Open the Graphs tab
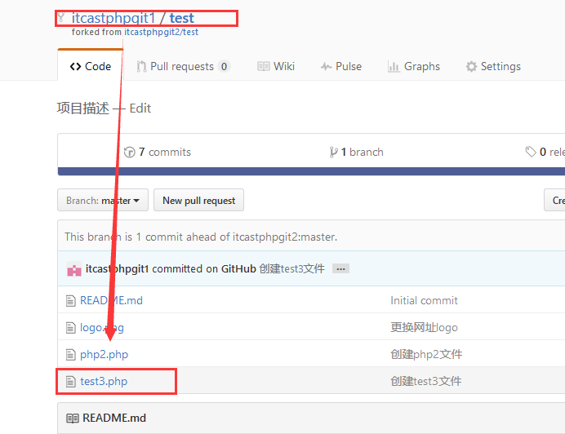Screen dimensions: 565x434 point(414,66)
